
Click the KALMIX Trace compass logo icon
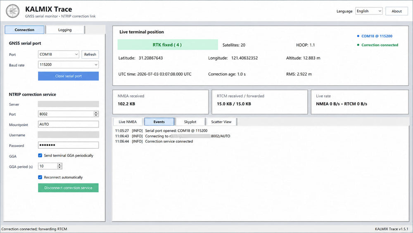(x=13, y=11)
